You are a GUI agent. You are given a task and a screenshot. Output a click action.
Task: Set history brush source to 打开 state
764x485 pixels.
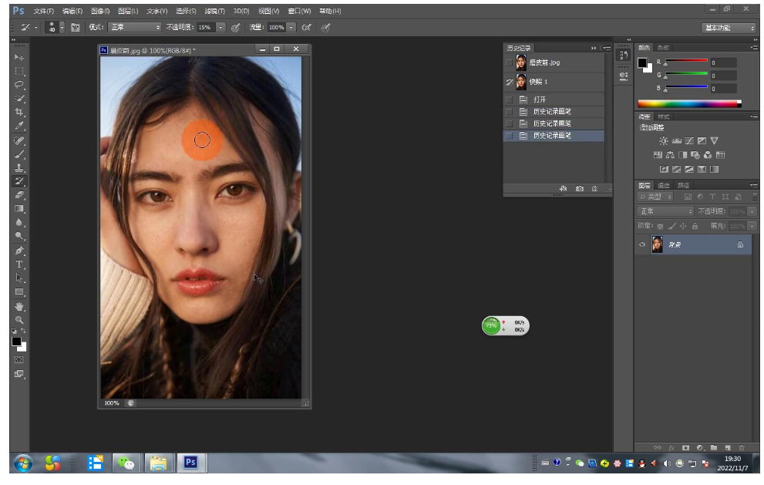[509, 99]
